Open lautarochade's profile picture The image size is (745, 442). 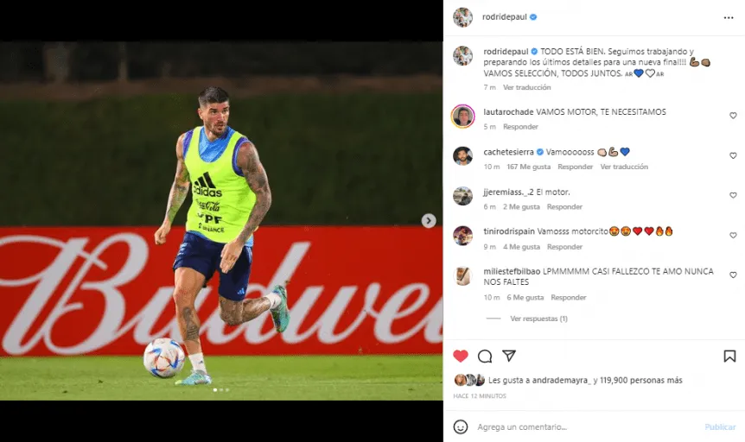tap(462, 117)
